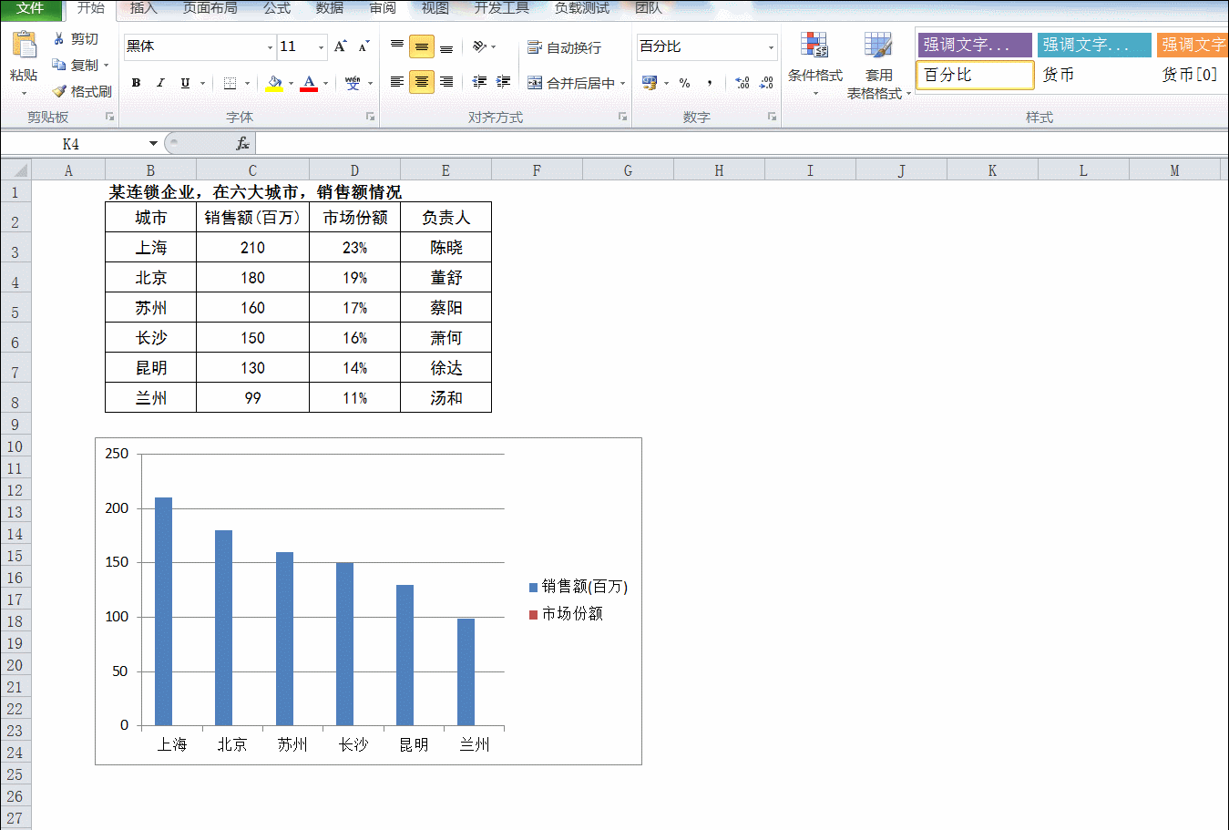This screenshot has height=830, width=1229.
Task: Click Merge and Center (合并后居中)
Action: 571,83
